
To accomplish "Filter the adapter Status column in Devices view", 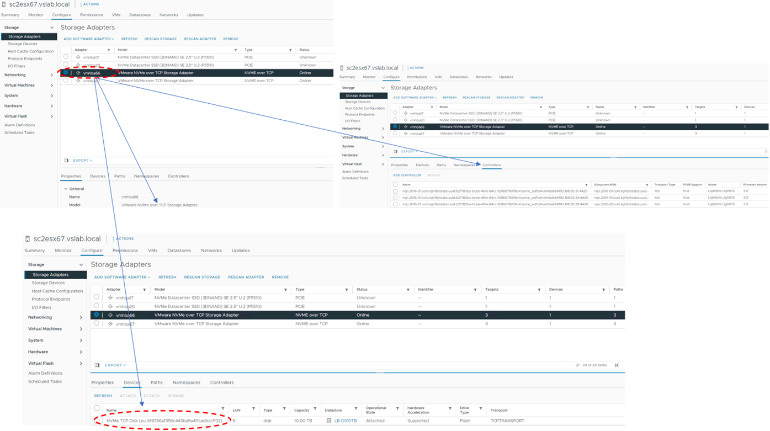I will tap(408, 290).
